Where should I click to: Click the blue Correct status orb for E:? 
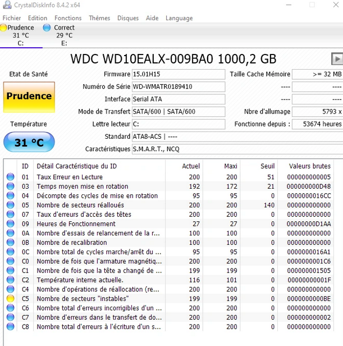point(47,28)
